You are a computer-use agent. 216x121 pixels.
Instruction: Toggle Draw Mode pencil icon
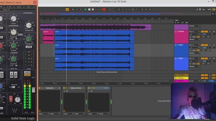[197, 9]
